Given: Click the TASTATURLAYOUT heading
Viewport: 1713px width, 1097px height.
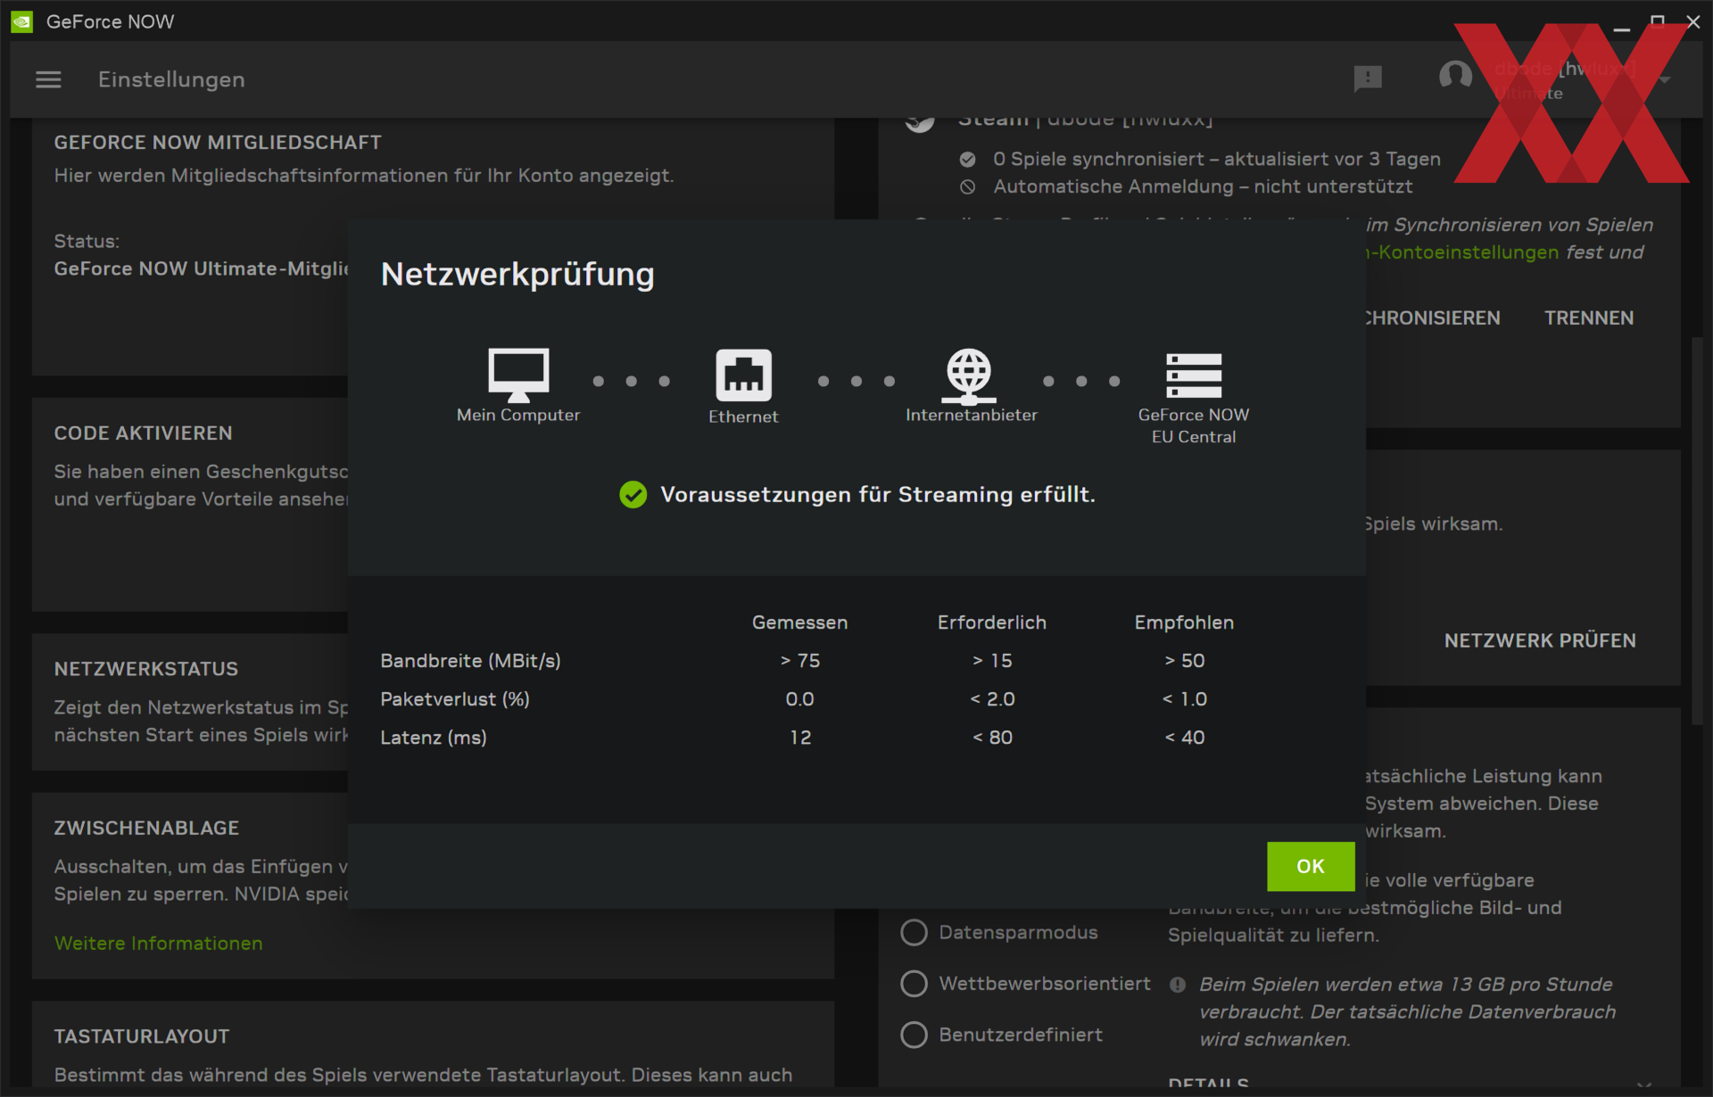Looking at the screenshot, I should [x=142, y=1036].
